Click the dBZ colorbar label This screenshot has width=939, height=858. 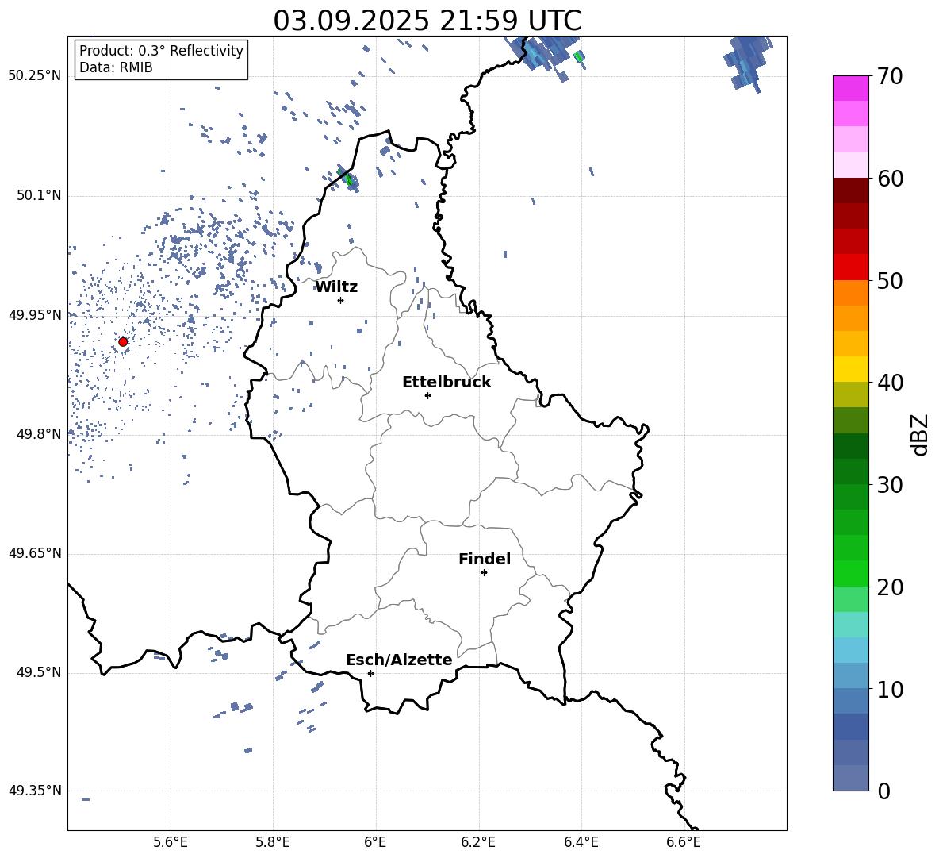pos(921,434)
